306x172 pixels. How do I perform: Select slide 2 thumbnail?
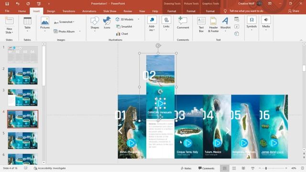point(22,76)
